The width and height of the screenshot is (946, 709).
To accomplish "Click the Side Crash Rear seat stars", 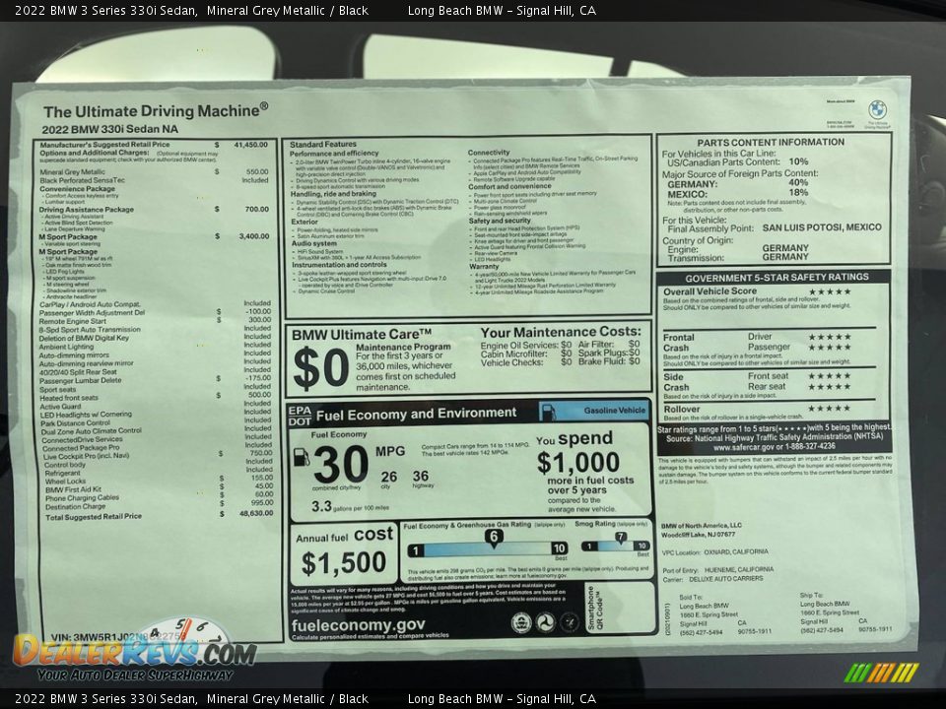I will click(x=830, y=386).
